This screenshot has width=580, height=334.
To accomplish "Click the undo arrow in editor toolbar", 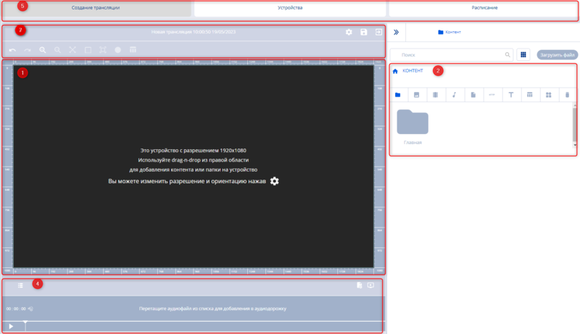I will tap(12, 50).
